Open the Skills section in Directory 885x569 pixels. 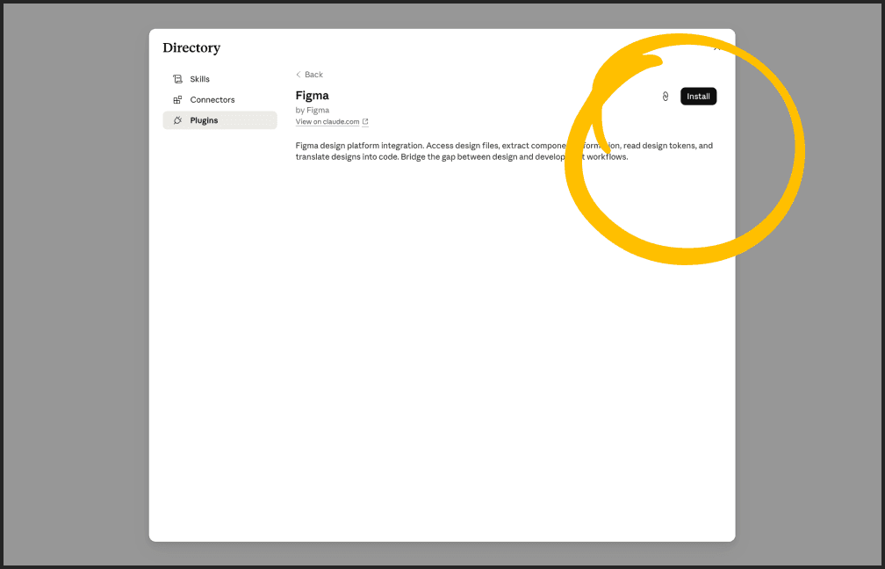[219, 79]
